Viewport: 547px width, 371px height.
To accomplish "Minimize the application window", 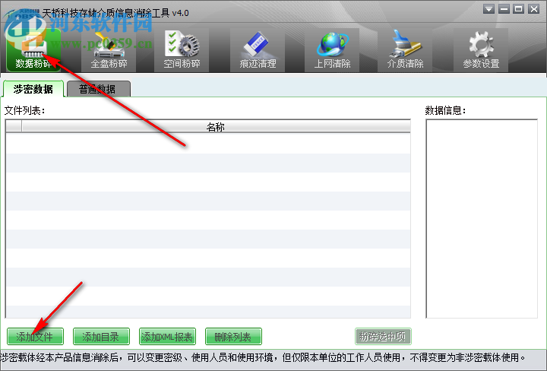I will [x=504, y=9].
